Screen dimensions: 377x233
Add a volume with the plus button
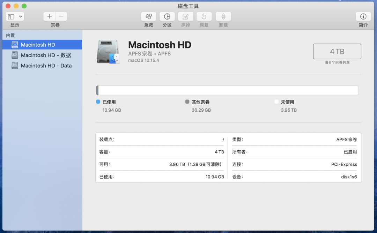point(50,16)
